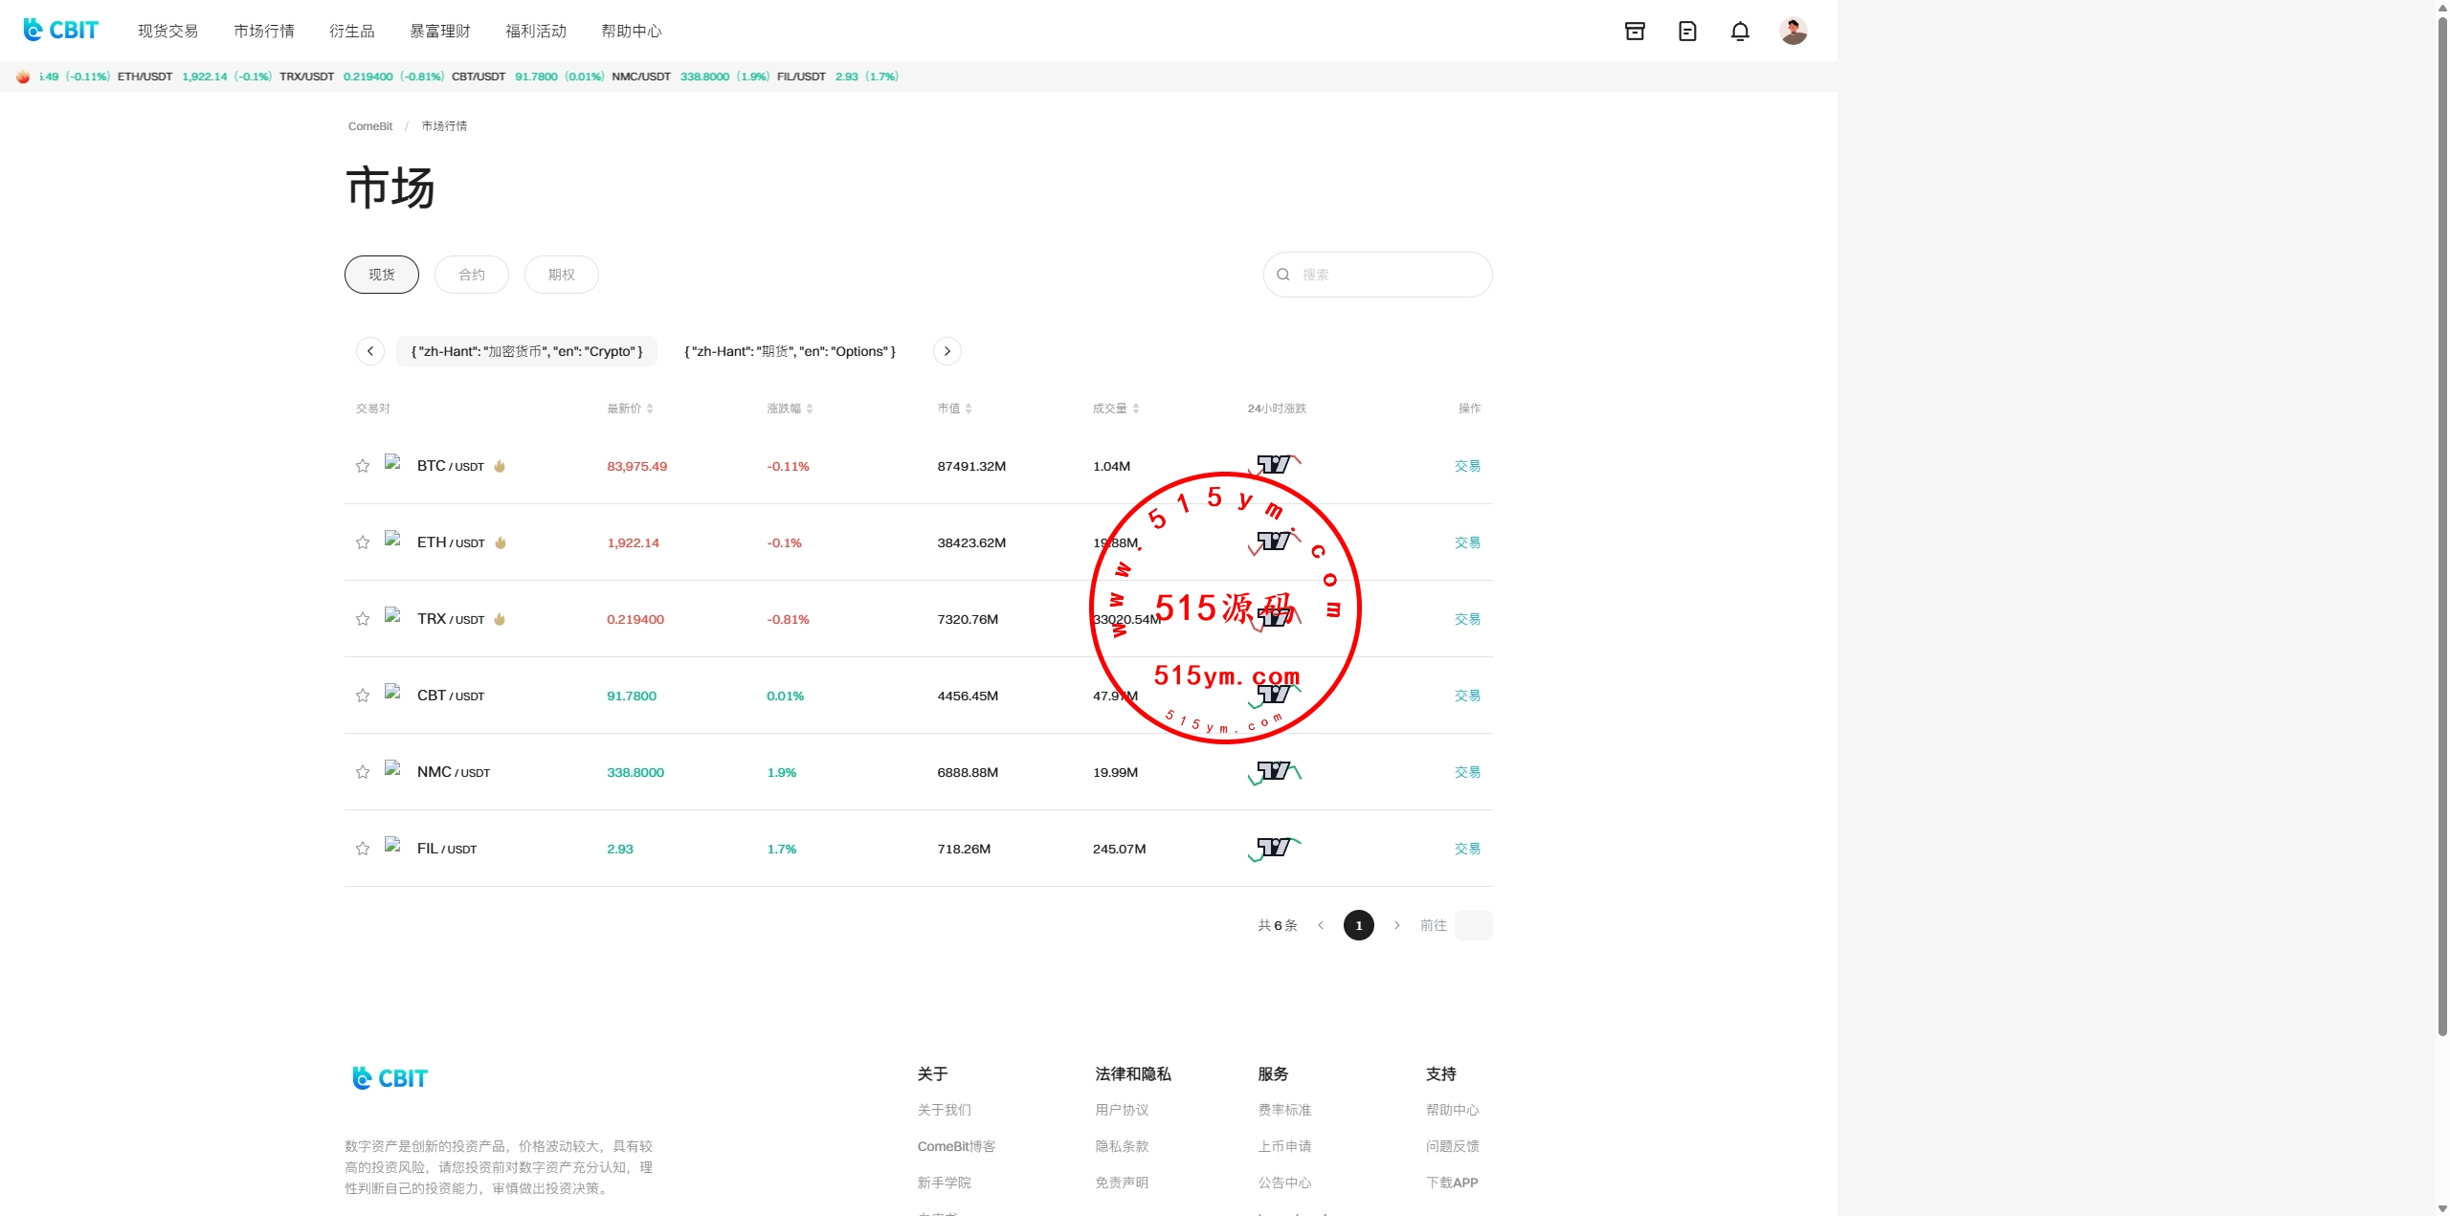Click the hot flame icon next to ETH

click(501, 542)
